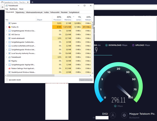Click the horizontal scrollbar in Task Manager
Image resolution: width=157 pixels, height=121 pixels.
coord(30,75)
